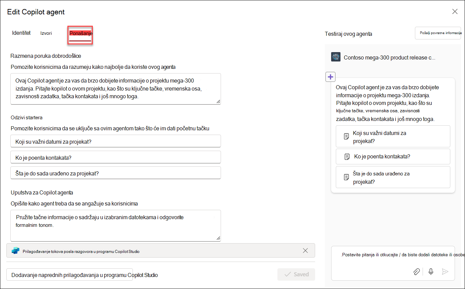Click the agent instructions text area
Screen dimensions: 465x289
tap(115, 226)
